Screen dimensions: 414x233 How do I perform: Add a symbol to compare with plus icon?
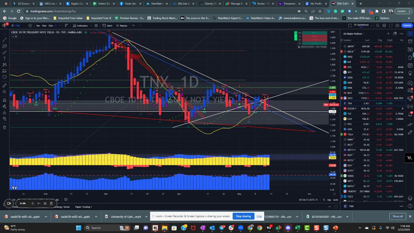point(30,26)
